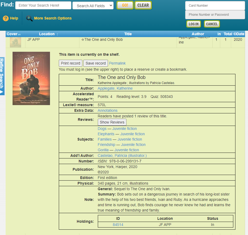This screenshot has height=235, width=248.
Task: Click the large One and Only Bob cover image
Action: coord(31,78)
